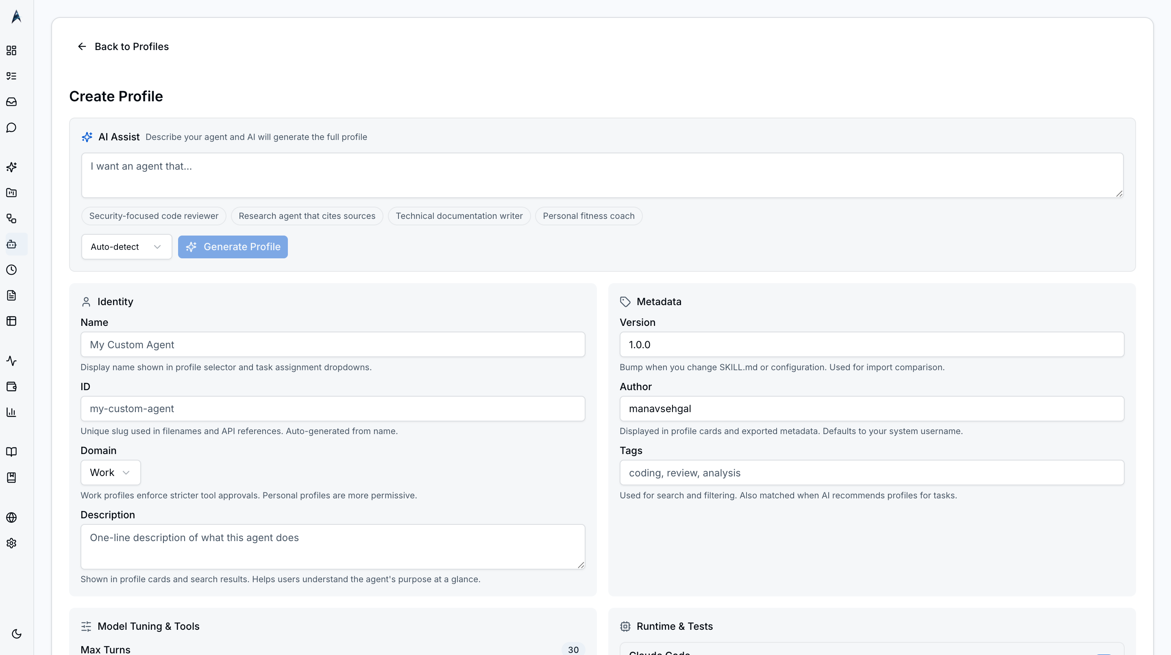Click the Description textarea

[x=333, y=547]
